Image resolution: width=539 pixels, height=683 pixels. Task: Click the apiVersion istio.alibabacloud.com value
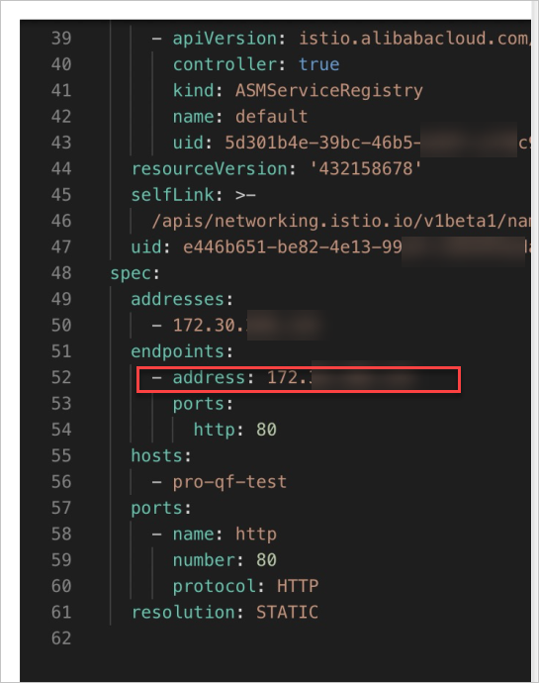(x=414, y=39)
